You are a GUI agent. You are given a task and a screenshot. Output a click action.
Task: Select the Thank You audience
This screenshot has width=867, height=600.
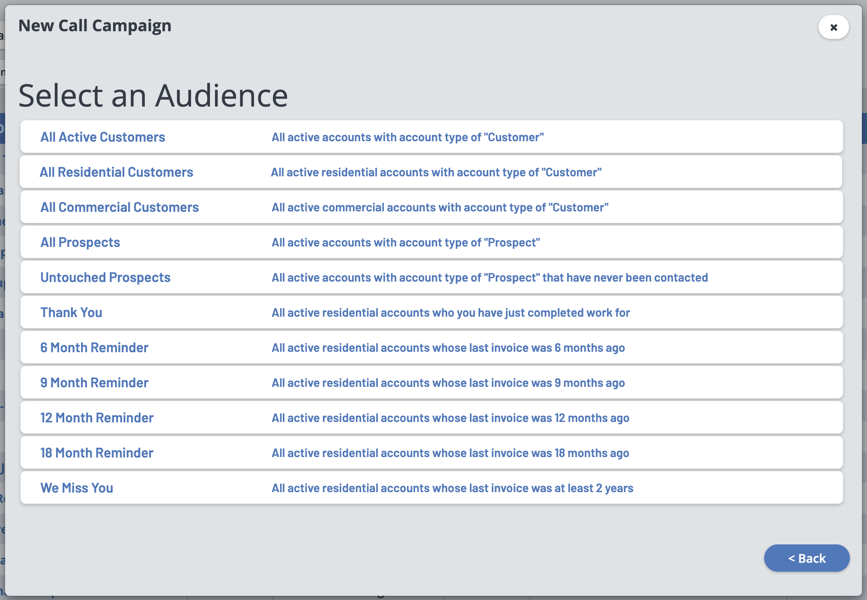[x=71, y=312]
